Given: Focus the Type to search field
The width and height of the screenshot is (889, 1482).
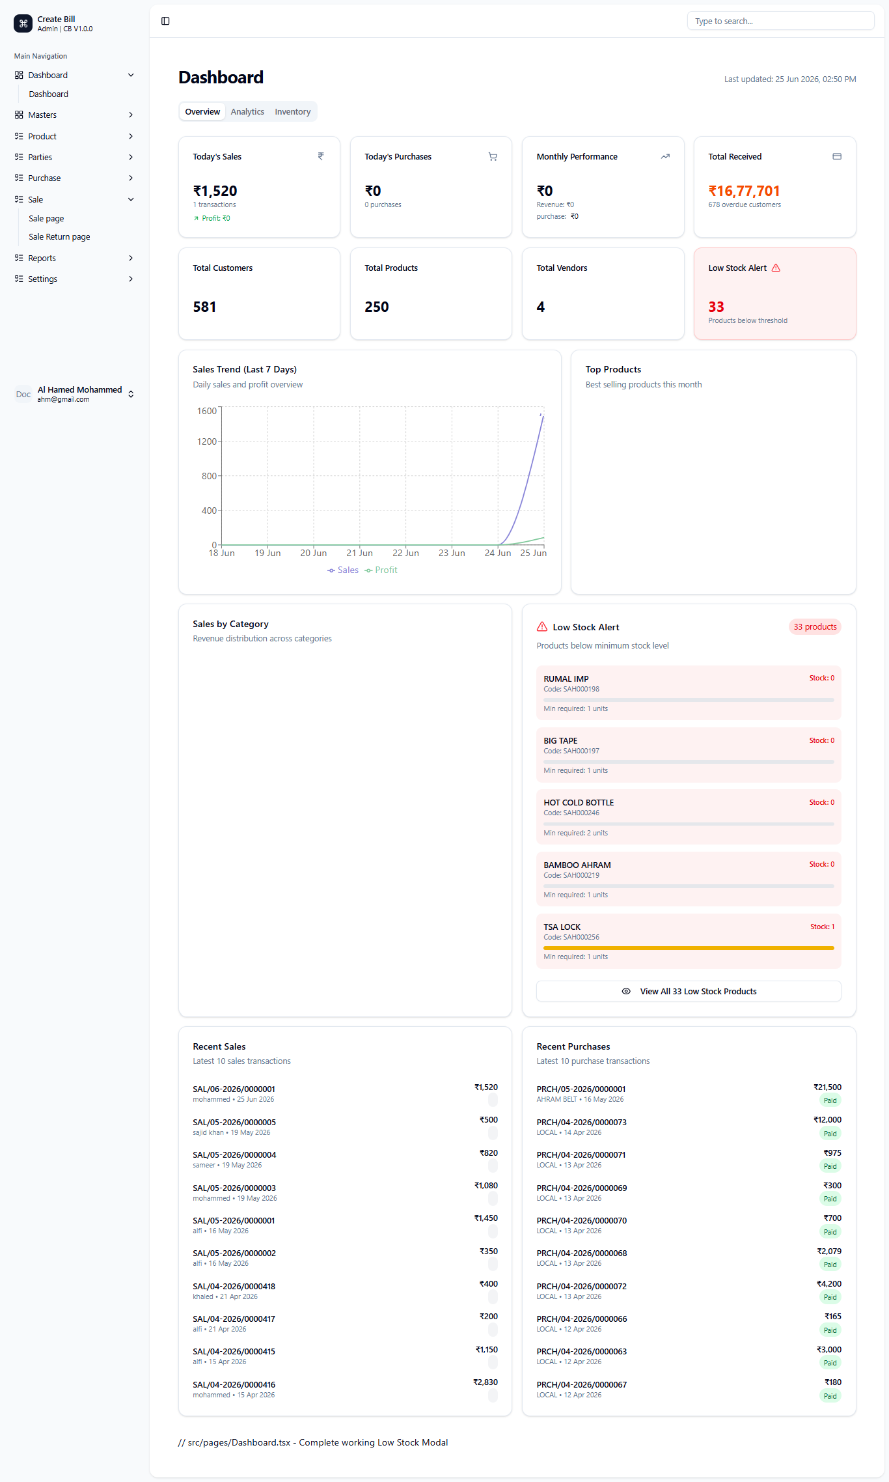Looking at the screenshot, I should 780,21.
